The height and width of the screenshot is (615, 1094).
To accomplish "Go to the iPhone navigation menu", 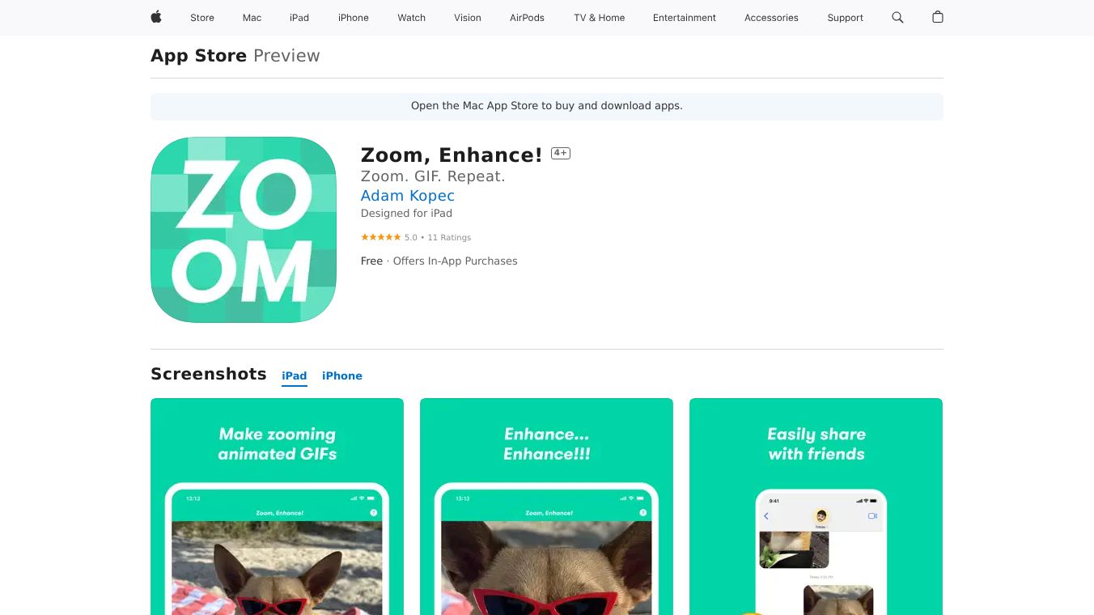I will coord(354,18).
